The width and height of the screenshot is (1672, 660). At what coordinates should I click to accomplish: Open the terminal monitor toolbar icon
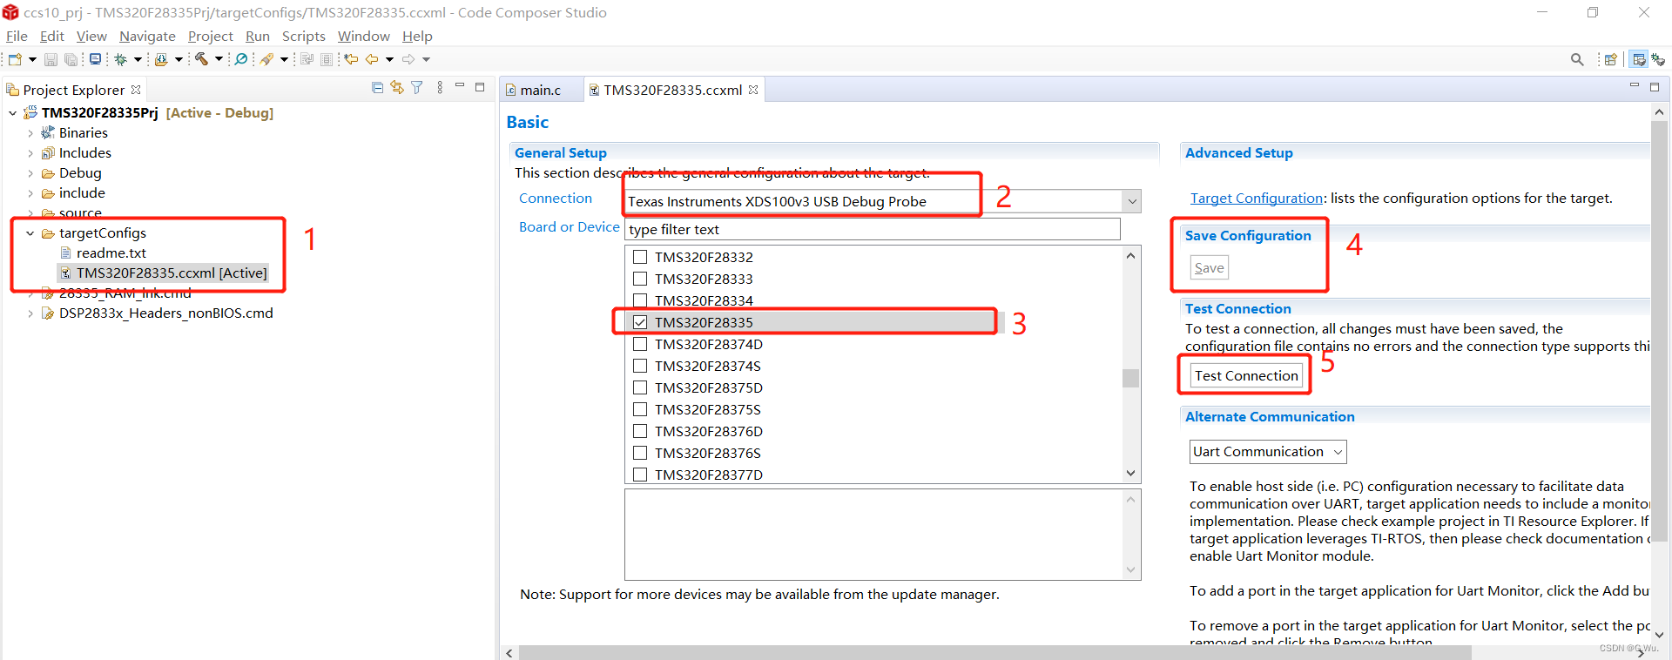click(95, 59)
